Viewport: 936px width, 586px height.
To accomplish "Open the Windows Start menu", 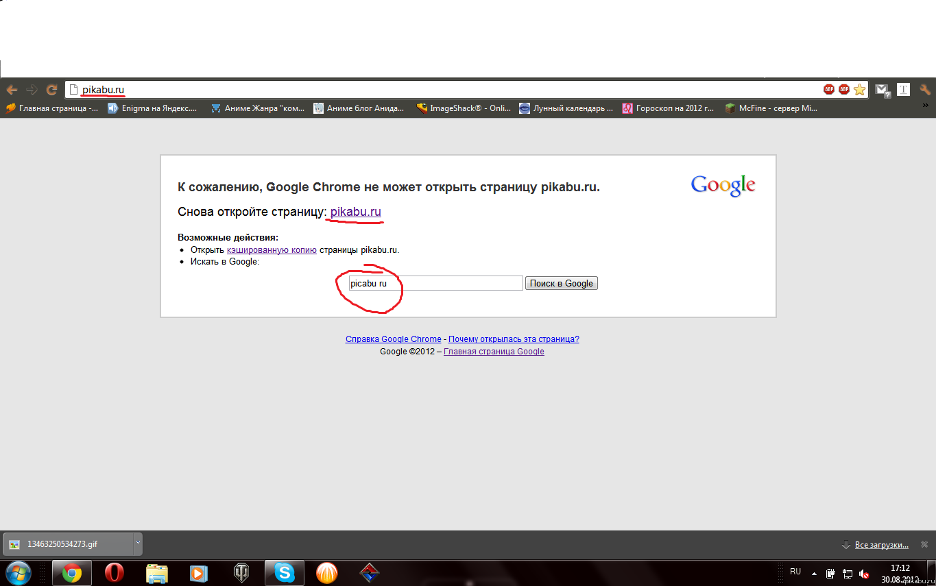I will point(19,572).
